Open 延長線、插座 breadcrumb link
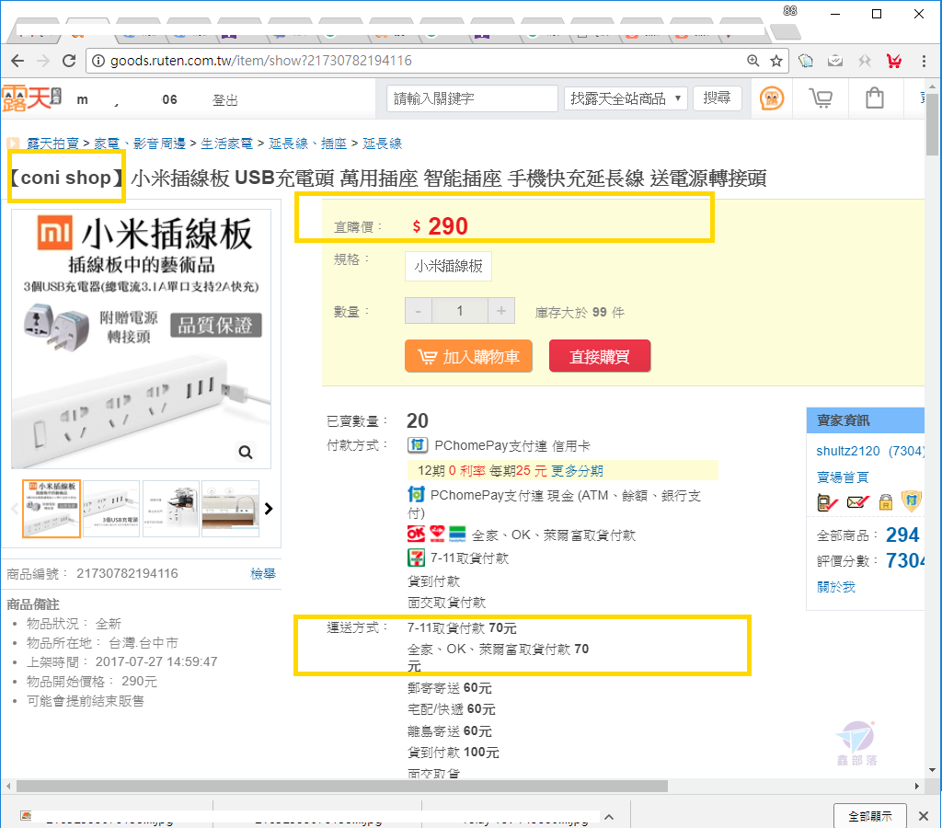This screenshot has width=942, height=828. coord(307,143)
